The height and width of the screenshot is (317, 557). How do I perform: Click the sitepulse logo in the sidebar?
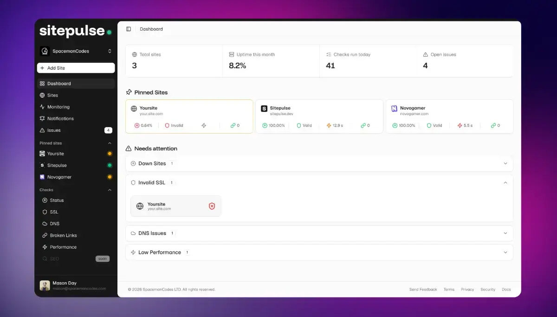click(x=75, y=31)
